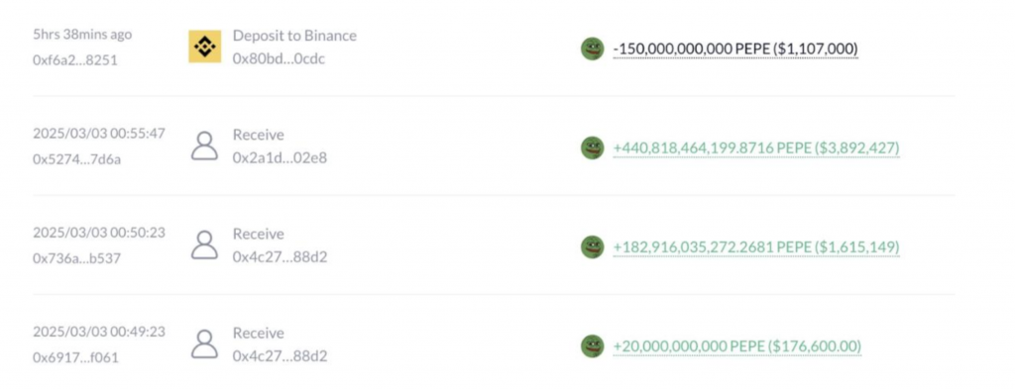Click user avatar icon in 00:50:23 row
The height and width of the screenshot is (389, 1015).
coord(204,244)
